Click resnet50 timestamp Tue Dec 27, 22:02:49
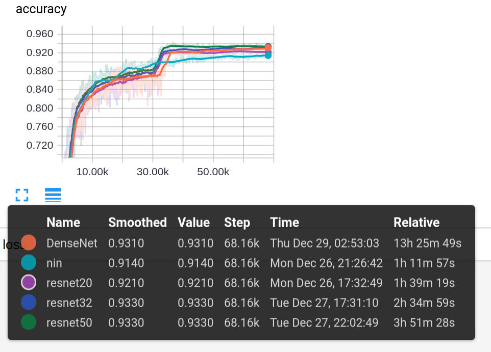This screenshot has width=491, height=352. point(325,322)
